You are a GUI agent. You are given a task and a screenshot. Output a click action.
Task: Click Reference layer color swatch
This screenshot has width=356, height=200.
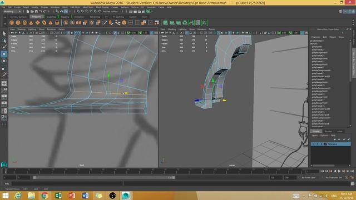point(325,144)
